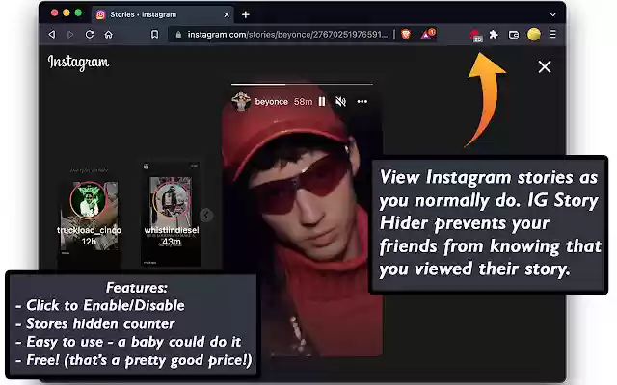Image resolution: width=617 pixels, height=385 pixels.
Task: Click the red macOS close button
Action: (54, 13)
